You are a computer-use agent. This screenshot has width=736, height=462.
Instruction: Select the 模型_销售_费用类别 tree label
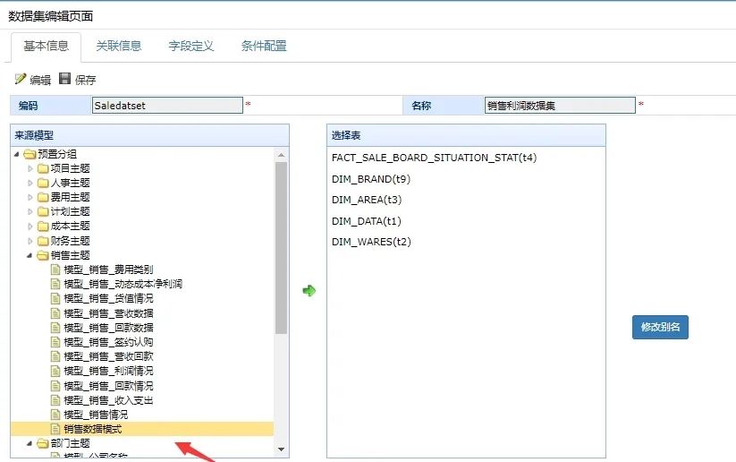[108, 269]
